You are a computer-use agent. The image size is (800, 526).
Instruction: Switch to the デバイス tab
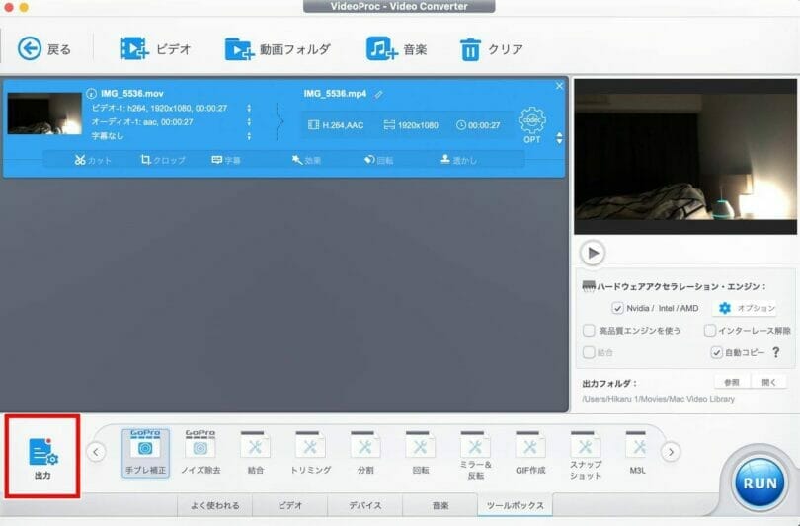tap(364, 505)
